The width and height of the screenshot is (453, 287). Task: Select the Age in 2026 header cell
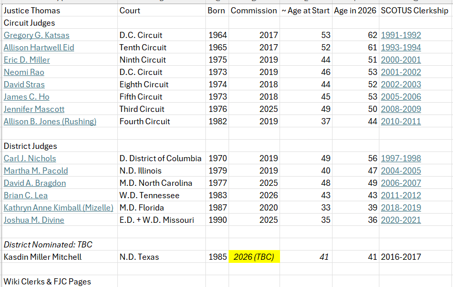click(x=356, y=10)
